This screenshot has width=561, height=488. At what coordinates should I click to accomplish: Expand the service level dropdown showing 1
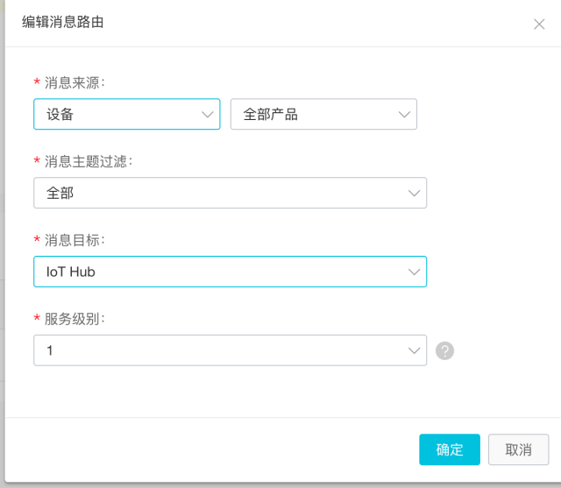[219, 350]
